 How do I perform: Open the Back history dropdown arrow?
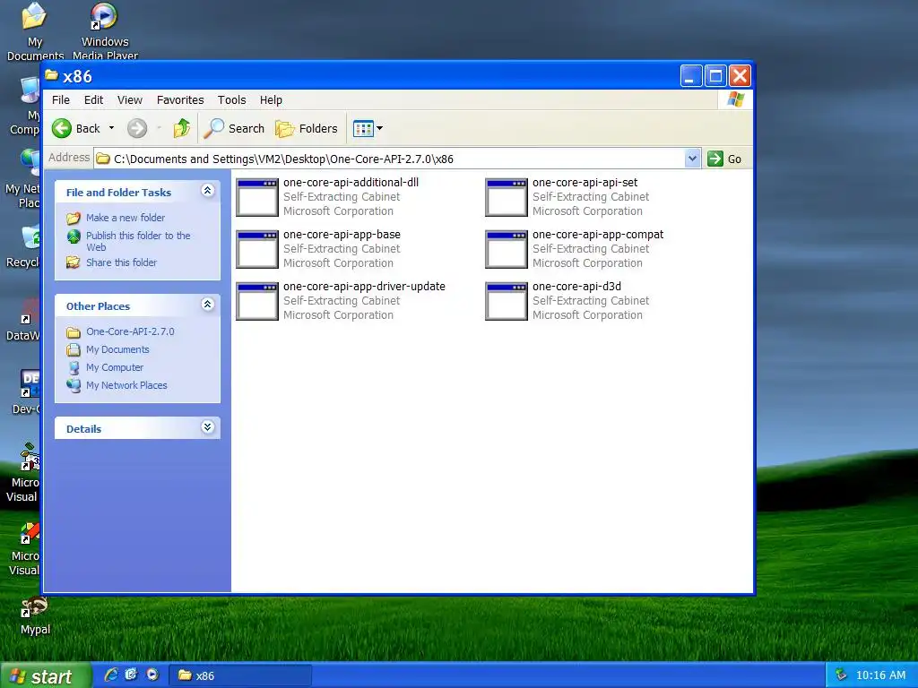click(111, 128)
